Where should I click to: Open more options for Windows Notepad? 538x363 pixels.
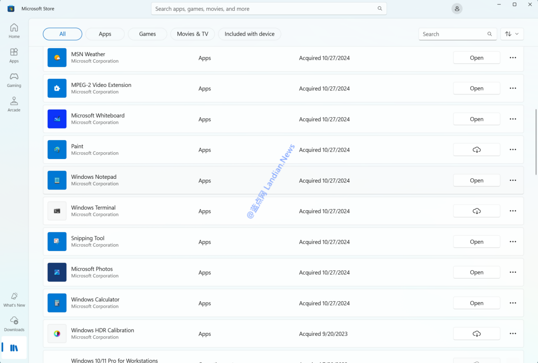513,180
